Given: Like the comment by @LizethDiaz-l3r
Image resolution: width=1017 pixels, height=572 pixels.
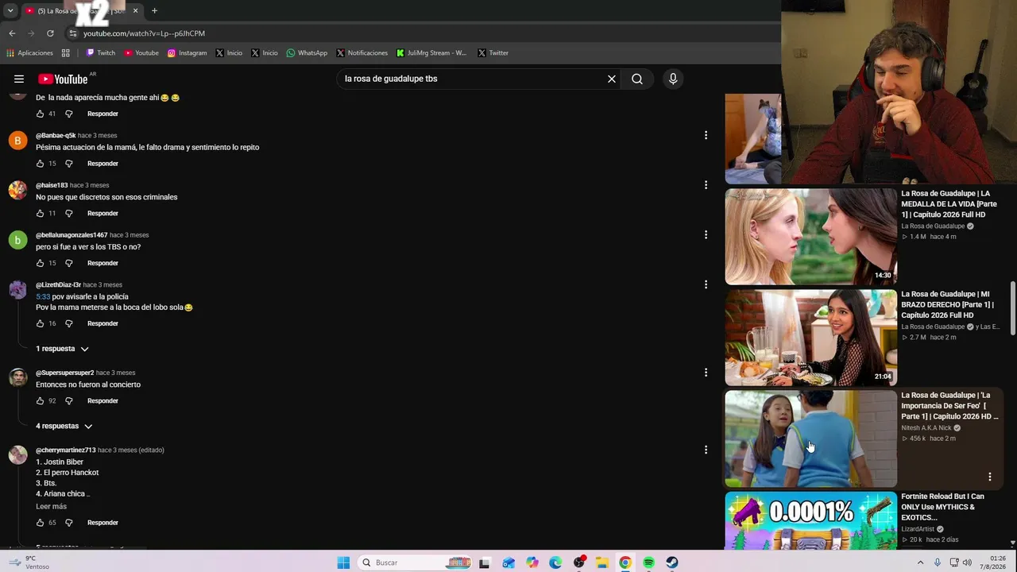Looking at the screenshot, I should tap(41, 323).
